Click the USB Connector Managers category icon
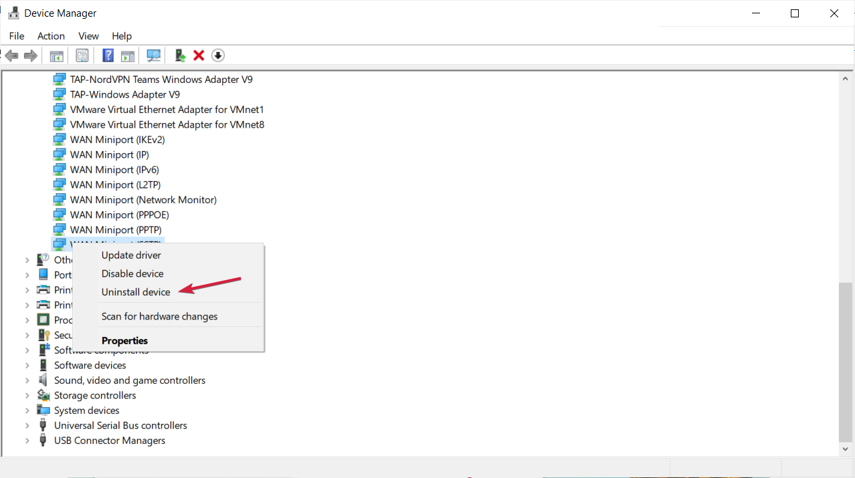Image resolution: width=855 pixels, height=478 pixels. pos(43,441)
